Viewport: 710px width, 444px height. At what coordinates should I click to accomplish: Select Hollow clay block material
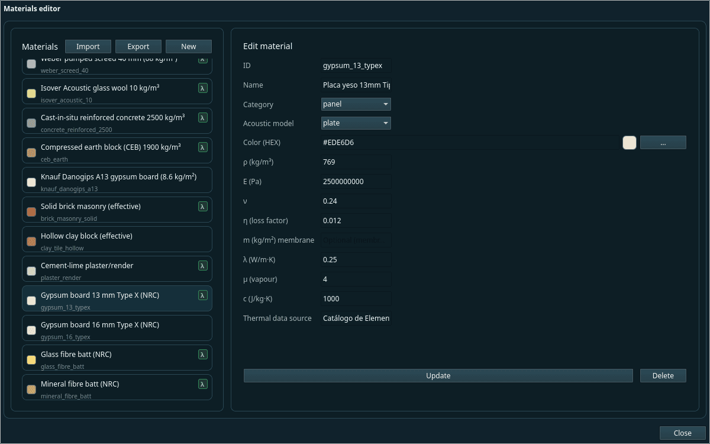pos(117,239)
